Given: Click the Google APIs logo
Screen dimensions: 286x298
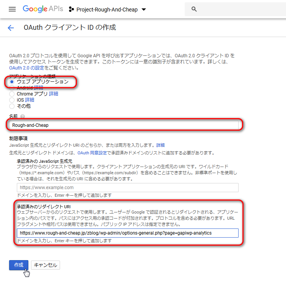Looking at the screenshot, I should point(43,9).
